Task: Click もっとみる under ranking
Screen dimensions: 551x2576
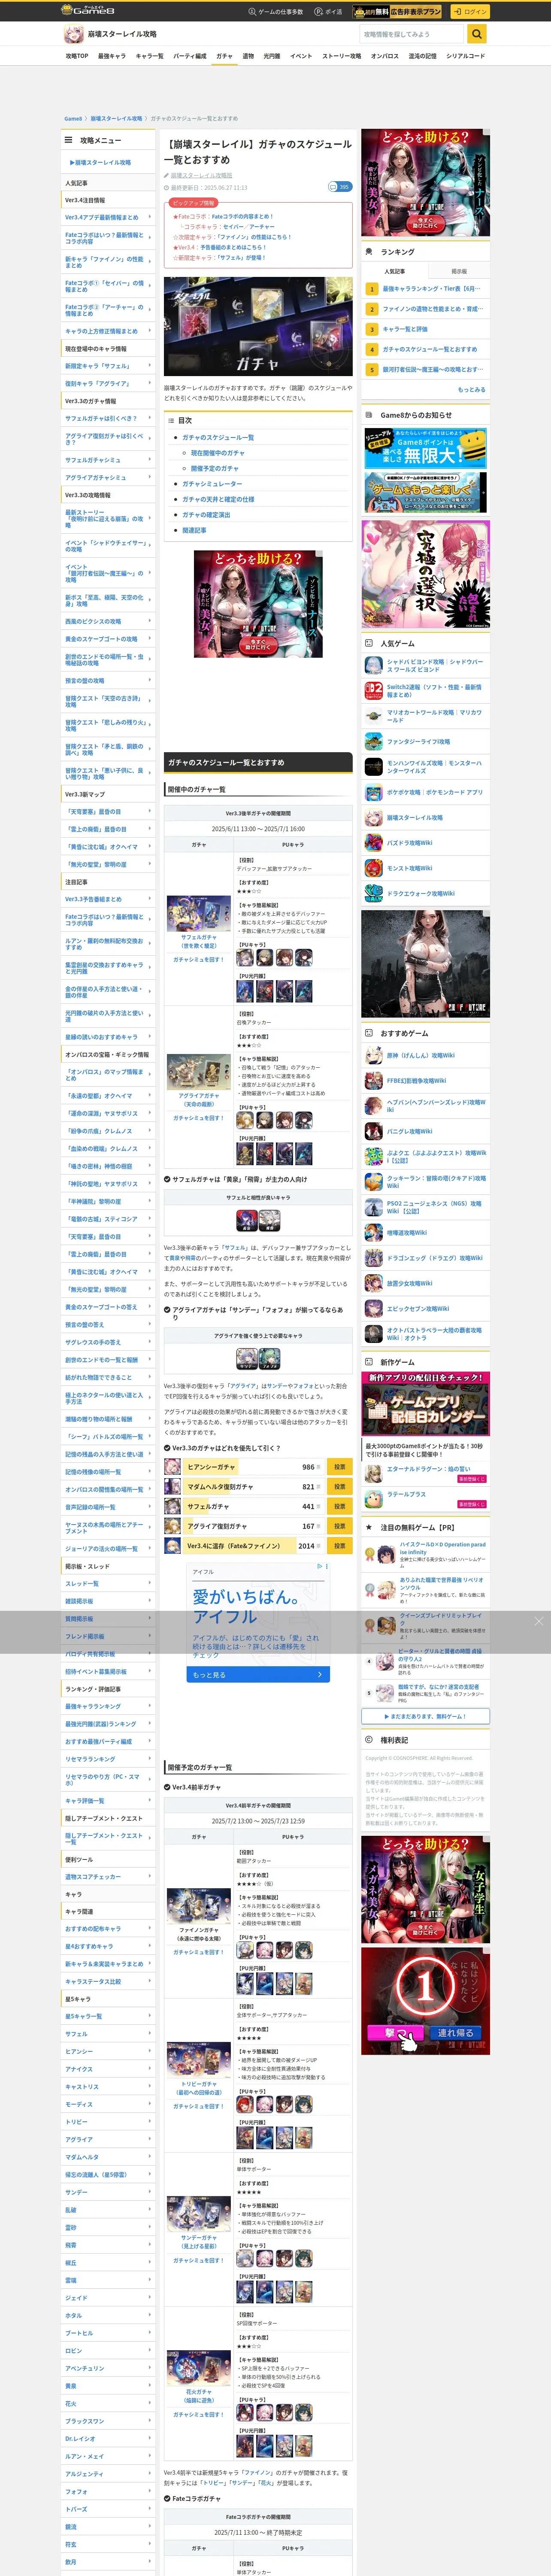Action: pyautogui.click(x=472, y=390)
